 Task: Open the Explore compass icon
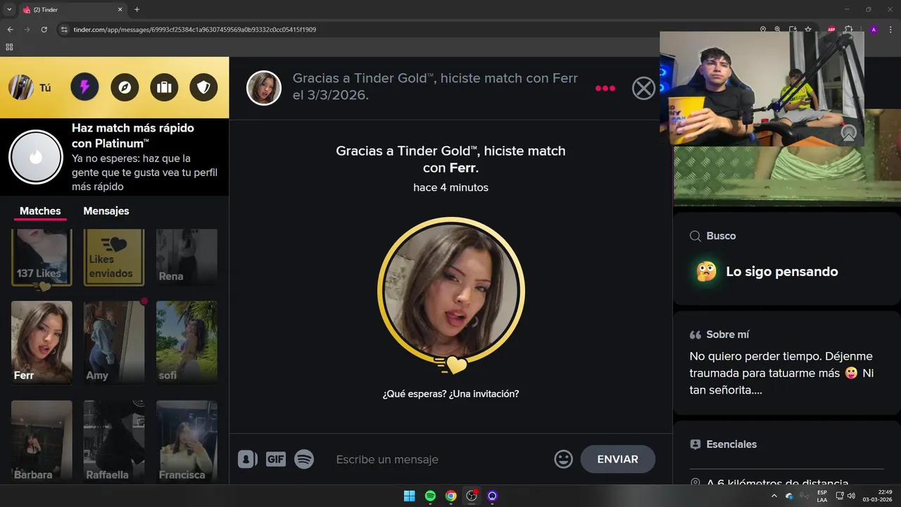pos(125,87)
